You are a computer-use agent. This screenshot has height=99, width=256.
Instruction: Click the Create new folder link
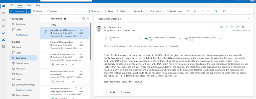pyautogui.click(x=24, y=90)
